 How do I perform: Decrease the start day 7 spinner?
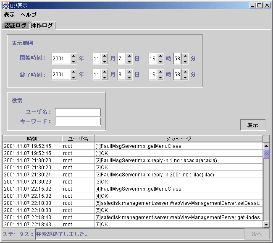tap(129, 62)
